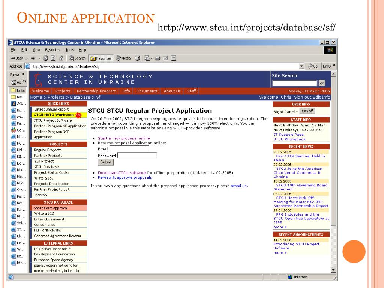Click the email us link
Viewport: 384px width, 288px height.
point(239,186)
